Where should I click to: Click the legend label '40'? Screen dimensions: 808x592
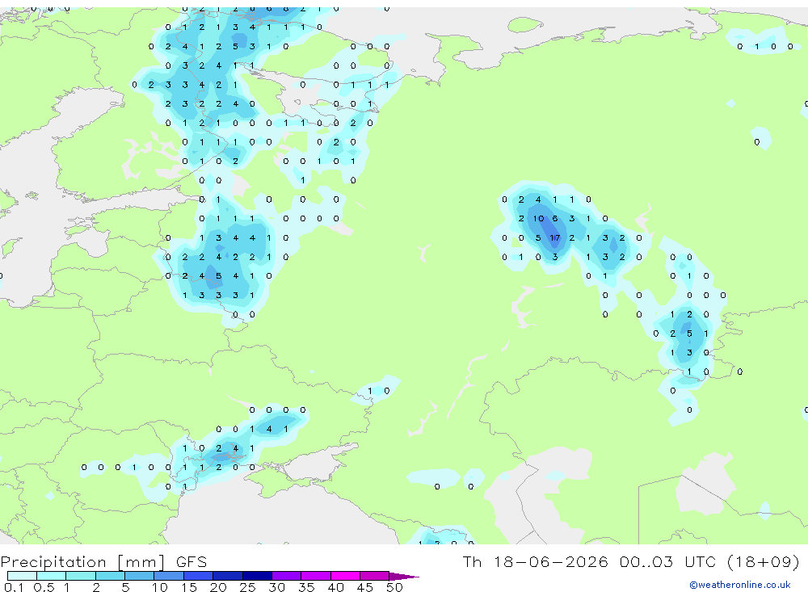336,587
